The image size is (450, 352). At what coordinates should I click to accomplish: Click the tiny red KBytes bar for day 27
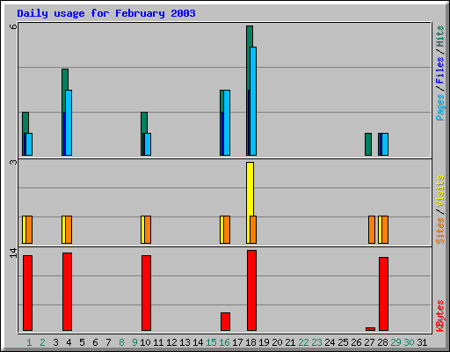[x=370, y=329]
